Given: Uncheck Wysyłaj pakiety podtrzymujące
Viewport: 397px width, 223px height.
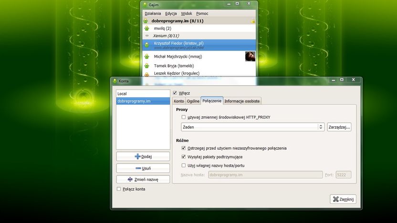Looking at the screenshot, I should click(184, 157).
